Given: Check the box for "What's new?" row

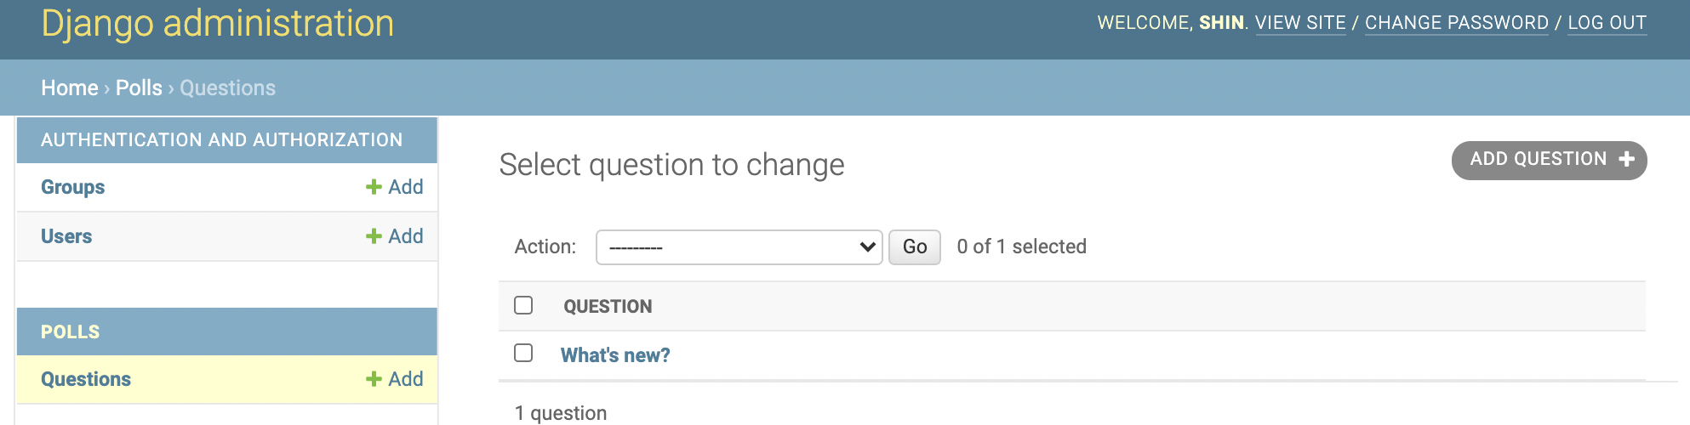Looking at the screenshot, I should coord(523,353).
